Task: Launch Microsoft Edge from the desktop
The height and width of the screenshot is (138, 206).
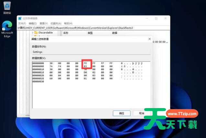Action: coord(7,29)
